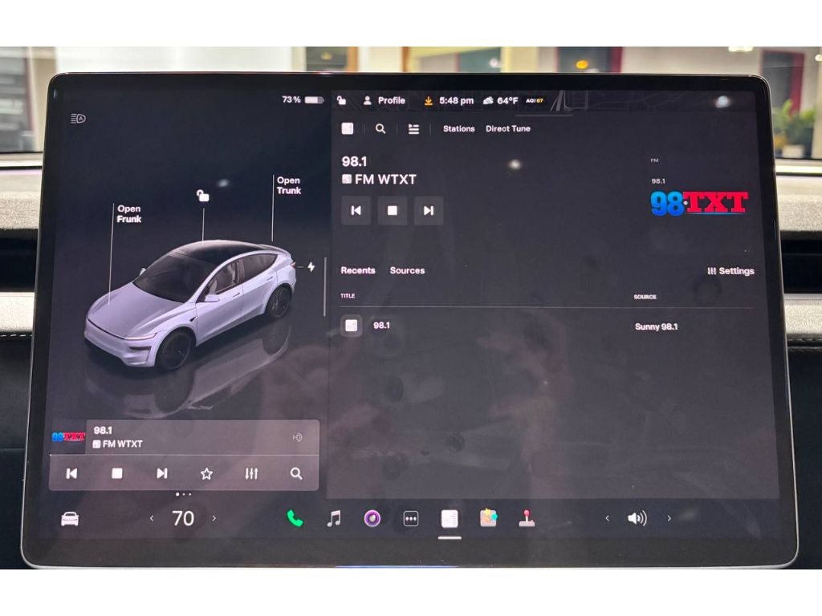
Task: Open equalizer icon in mini player
Action: [251, 474]
